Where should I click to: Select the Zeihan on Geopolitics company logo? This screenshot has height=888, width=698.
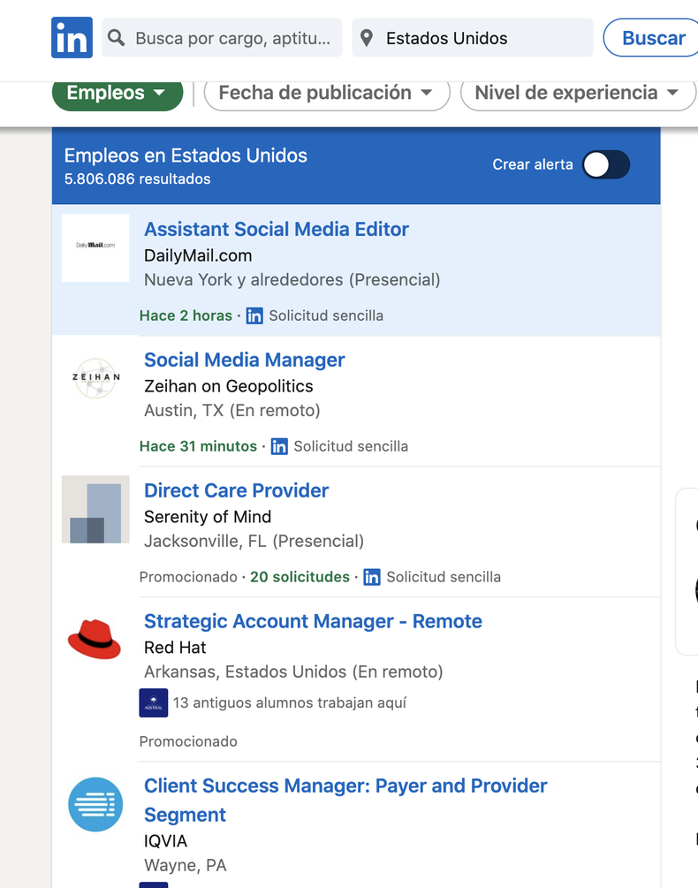95,378
